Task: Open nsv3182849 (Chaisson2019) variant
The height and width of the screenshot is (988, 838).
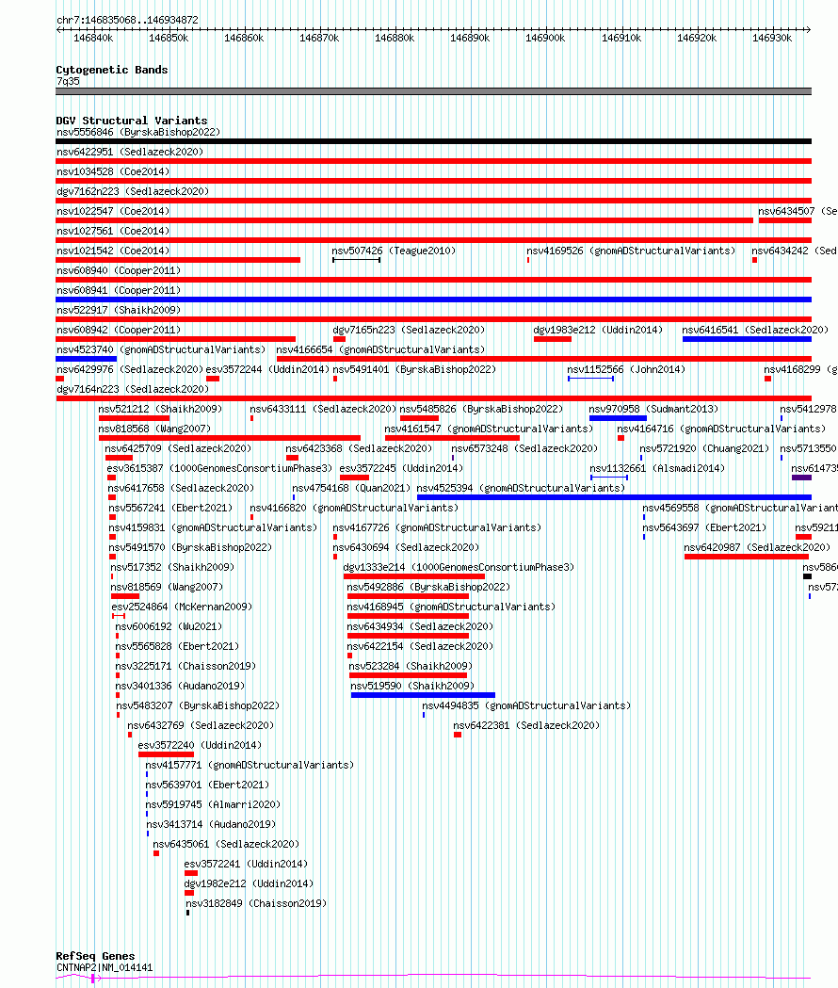Action: (x=256, y=903)
